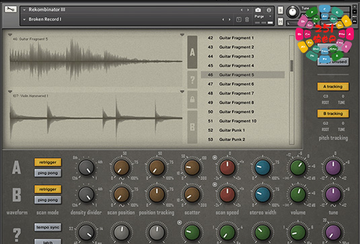Viewport: 360px width, 244px height.
Task: Delete snapshot with the trash icon
Action: coord(247,19)
